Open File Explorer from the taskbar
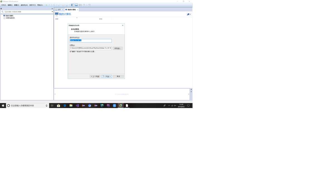 pos(71,106)
